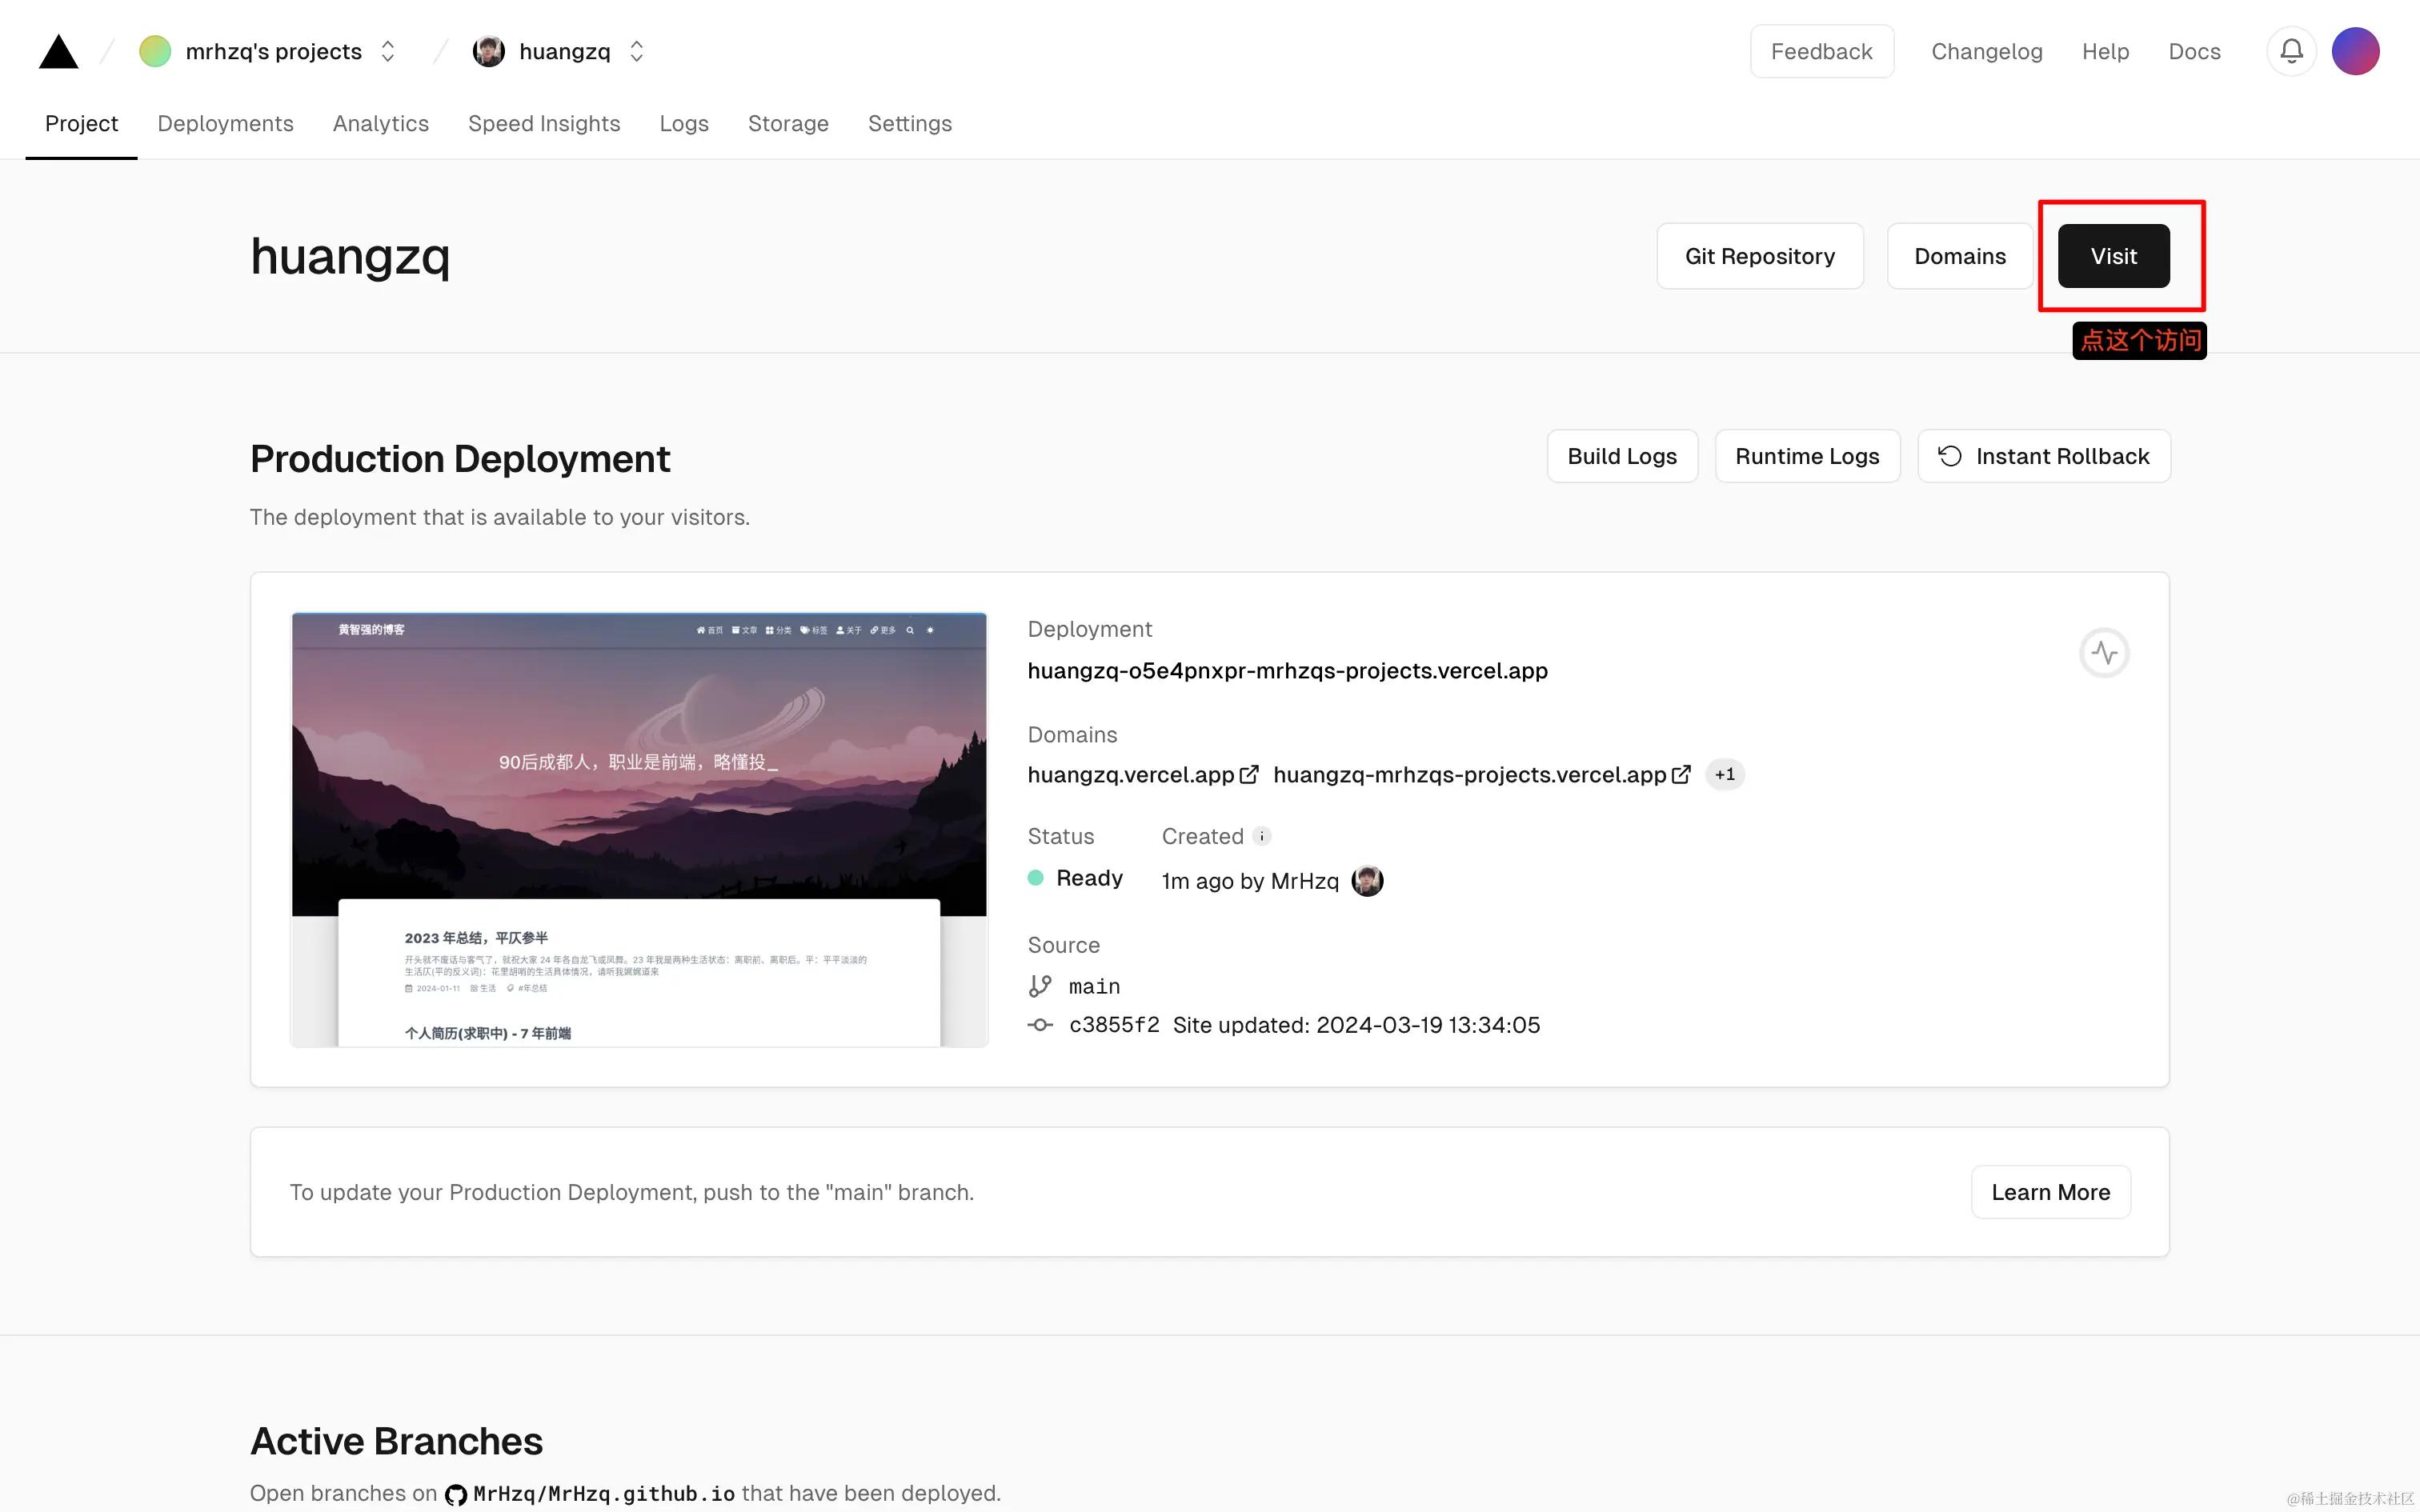Open the deployment activity pulse icon
Screen dimensions: 2420x1512
pos(2104,653)
